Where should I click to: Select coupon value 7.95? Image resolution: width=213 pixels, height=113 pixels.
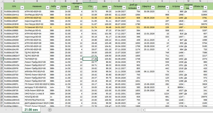(65, 87)
